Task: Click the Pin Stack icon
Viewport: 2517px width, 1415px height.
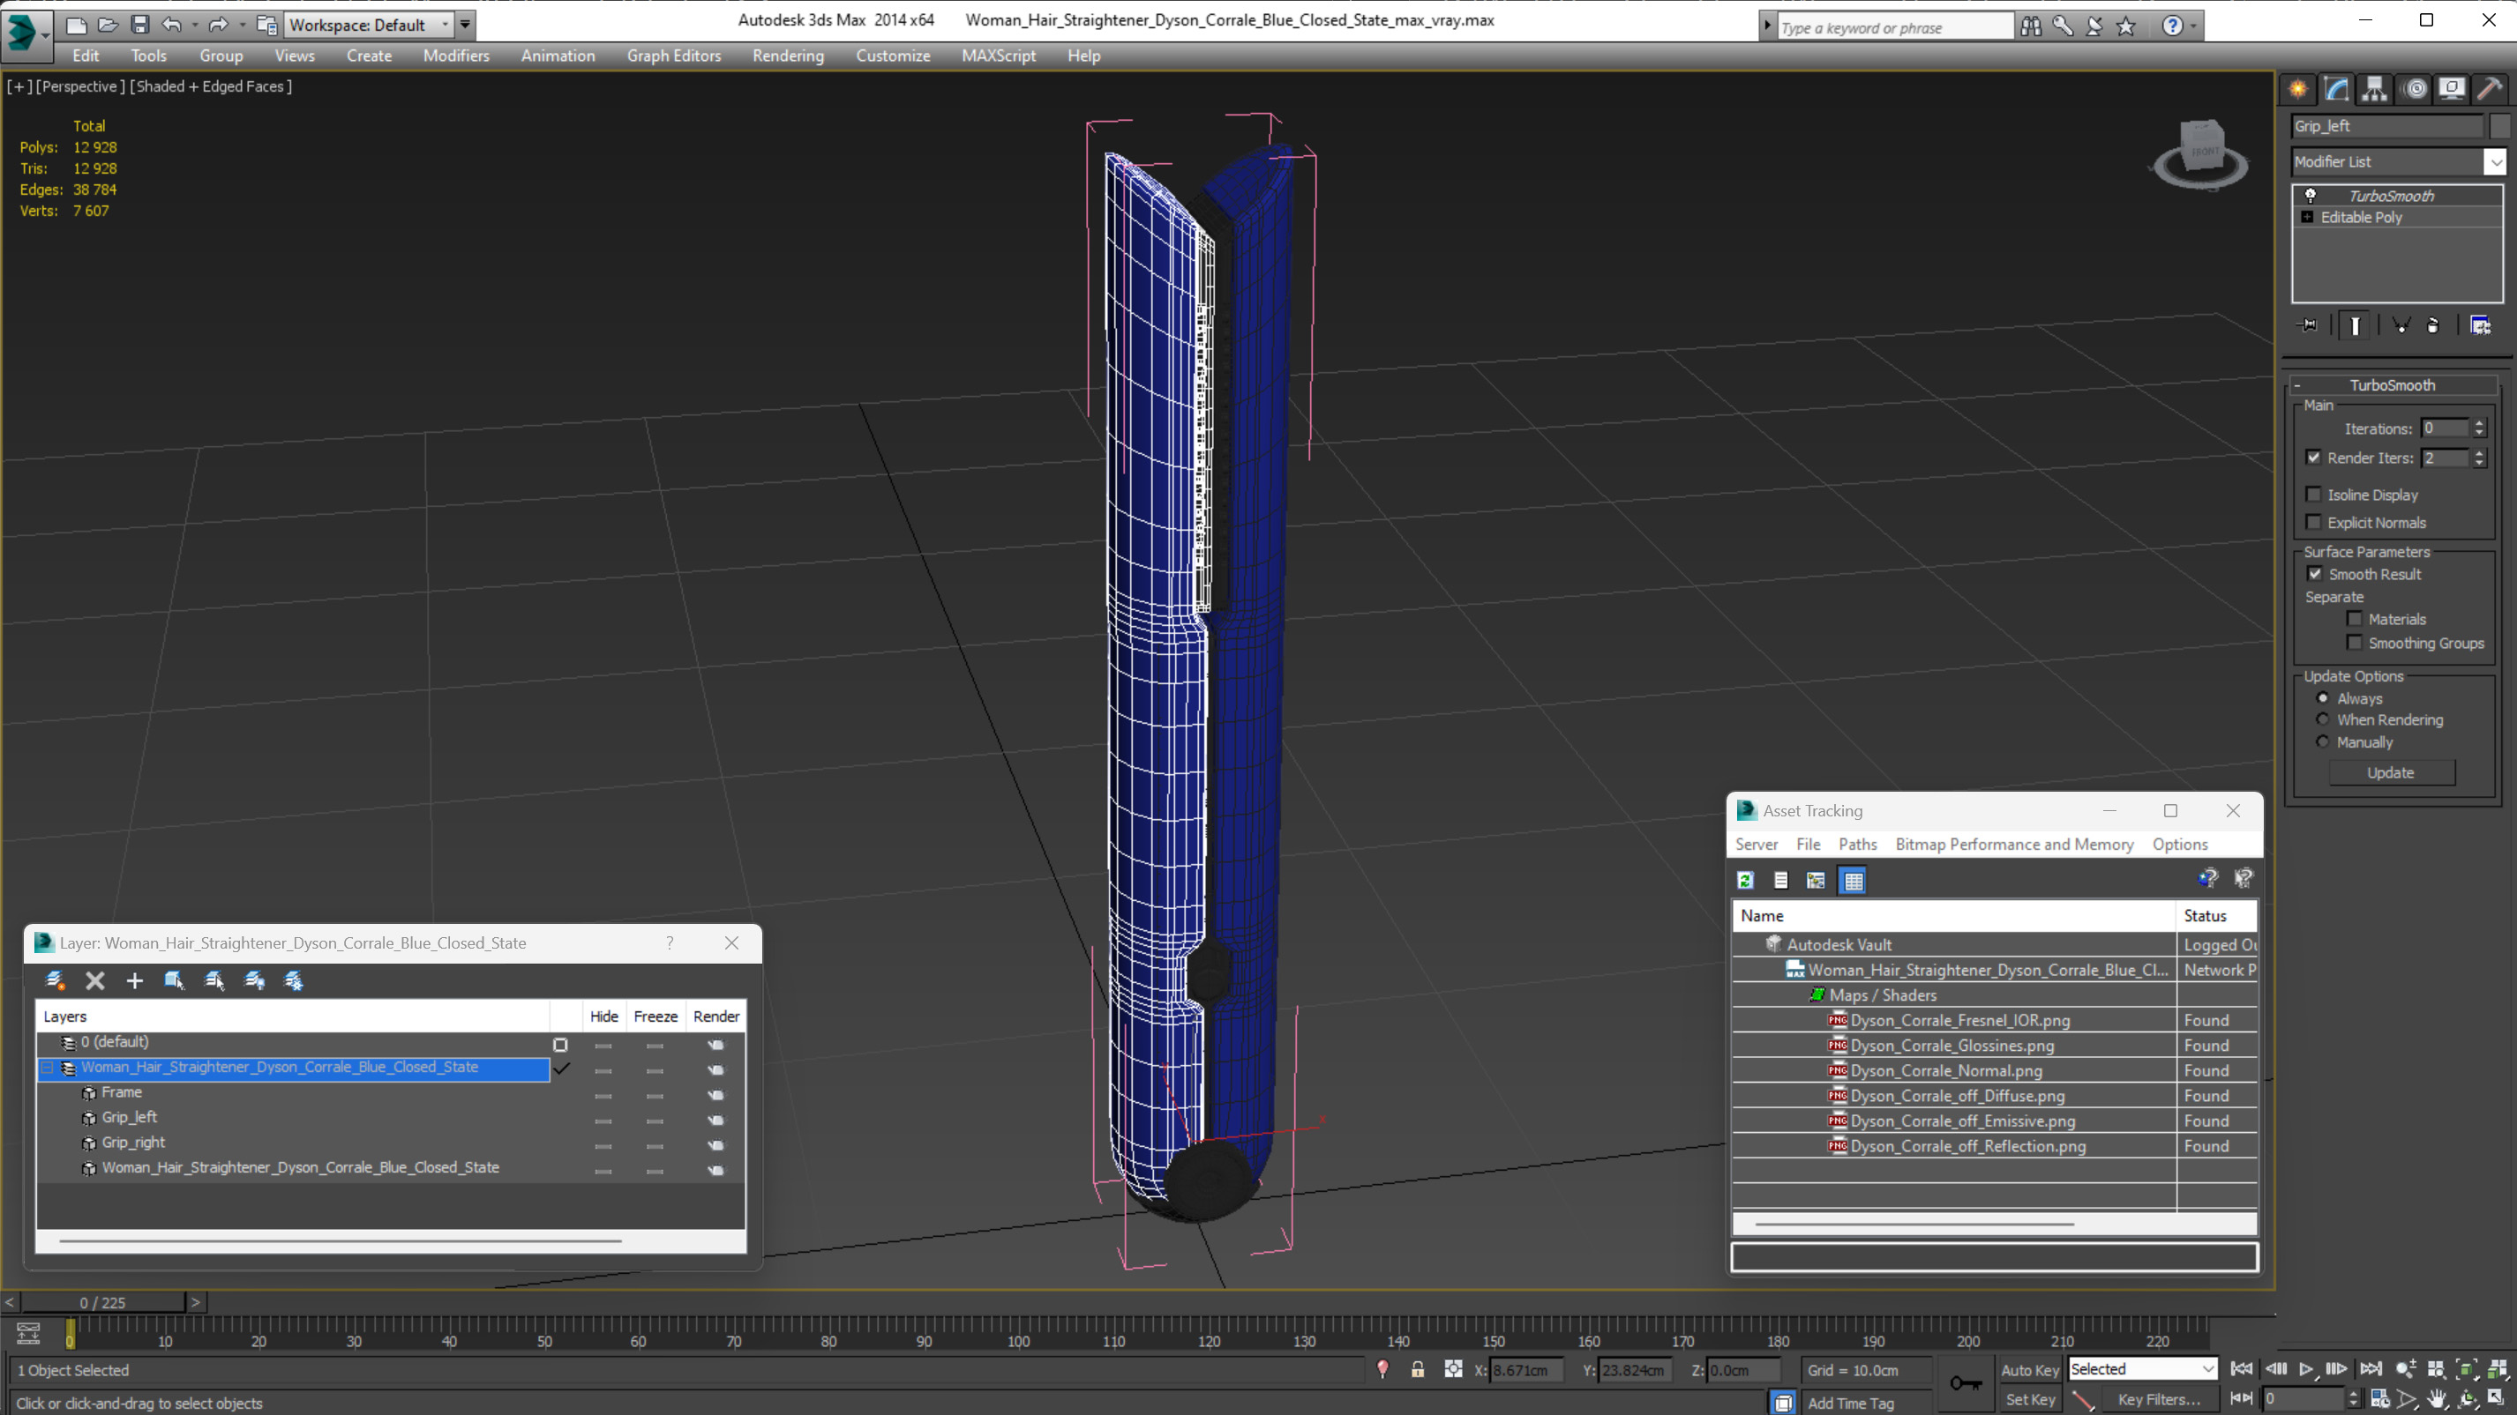Action: point(2308,325)
